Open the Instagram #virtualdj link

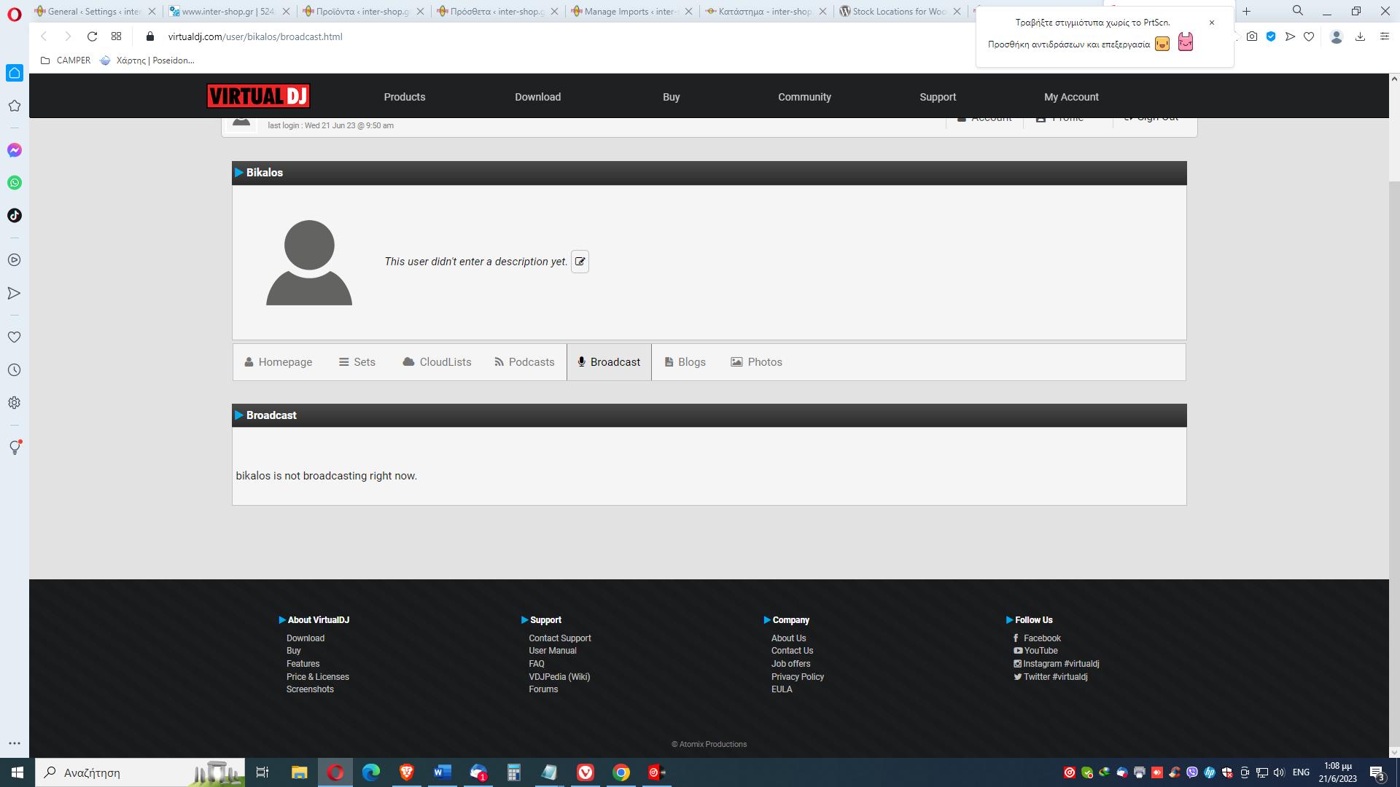[x=1056, y=664]
